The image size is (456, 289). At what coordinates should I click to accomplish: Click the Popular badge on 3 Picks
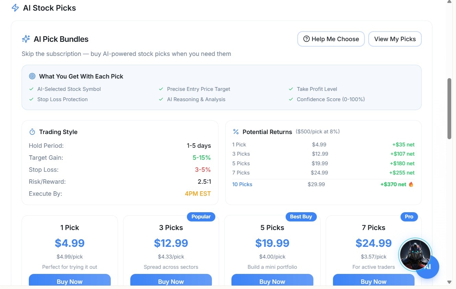201,217
